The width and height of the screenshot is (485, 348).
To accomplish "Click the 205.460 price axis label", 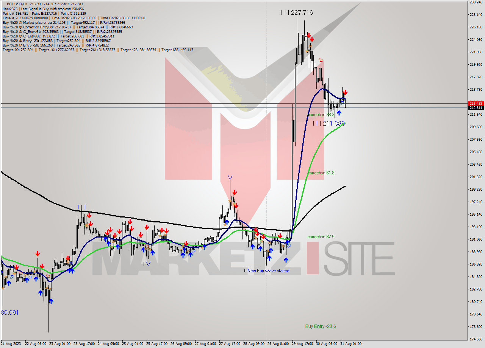I will coord(476,152).
